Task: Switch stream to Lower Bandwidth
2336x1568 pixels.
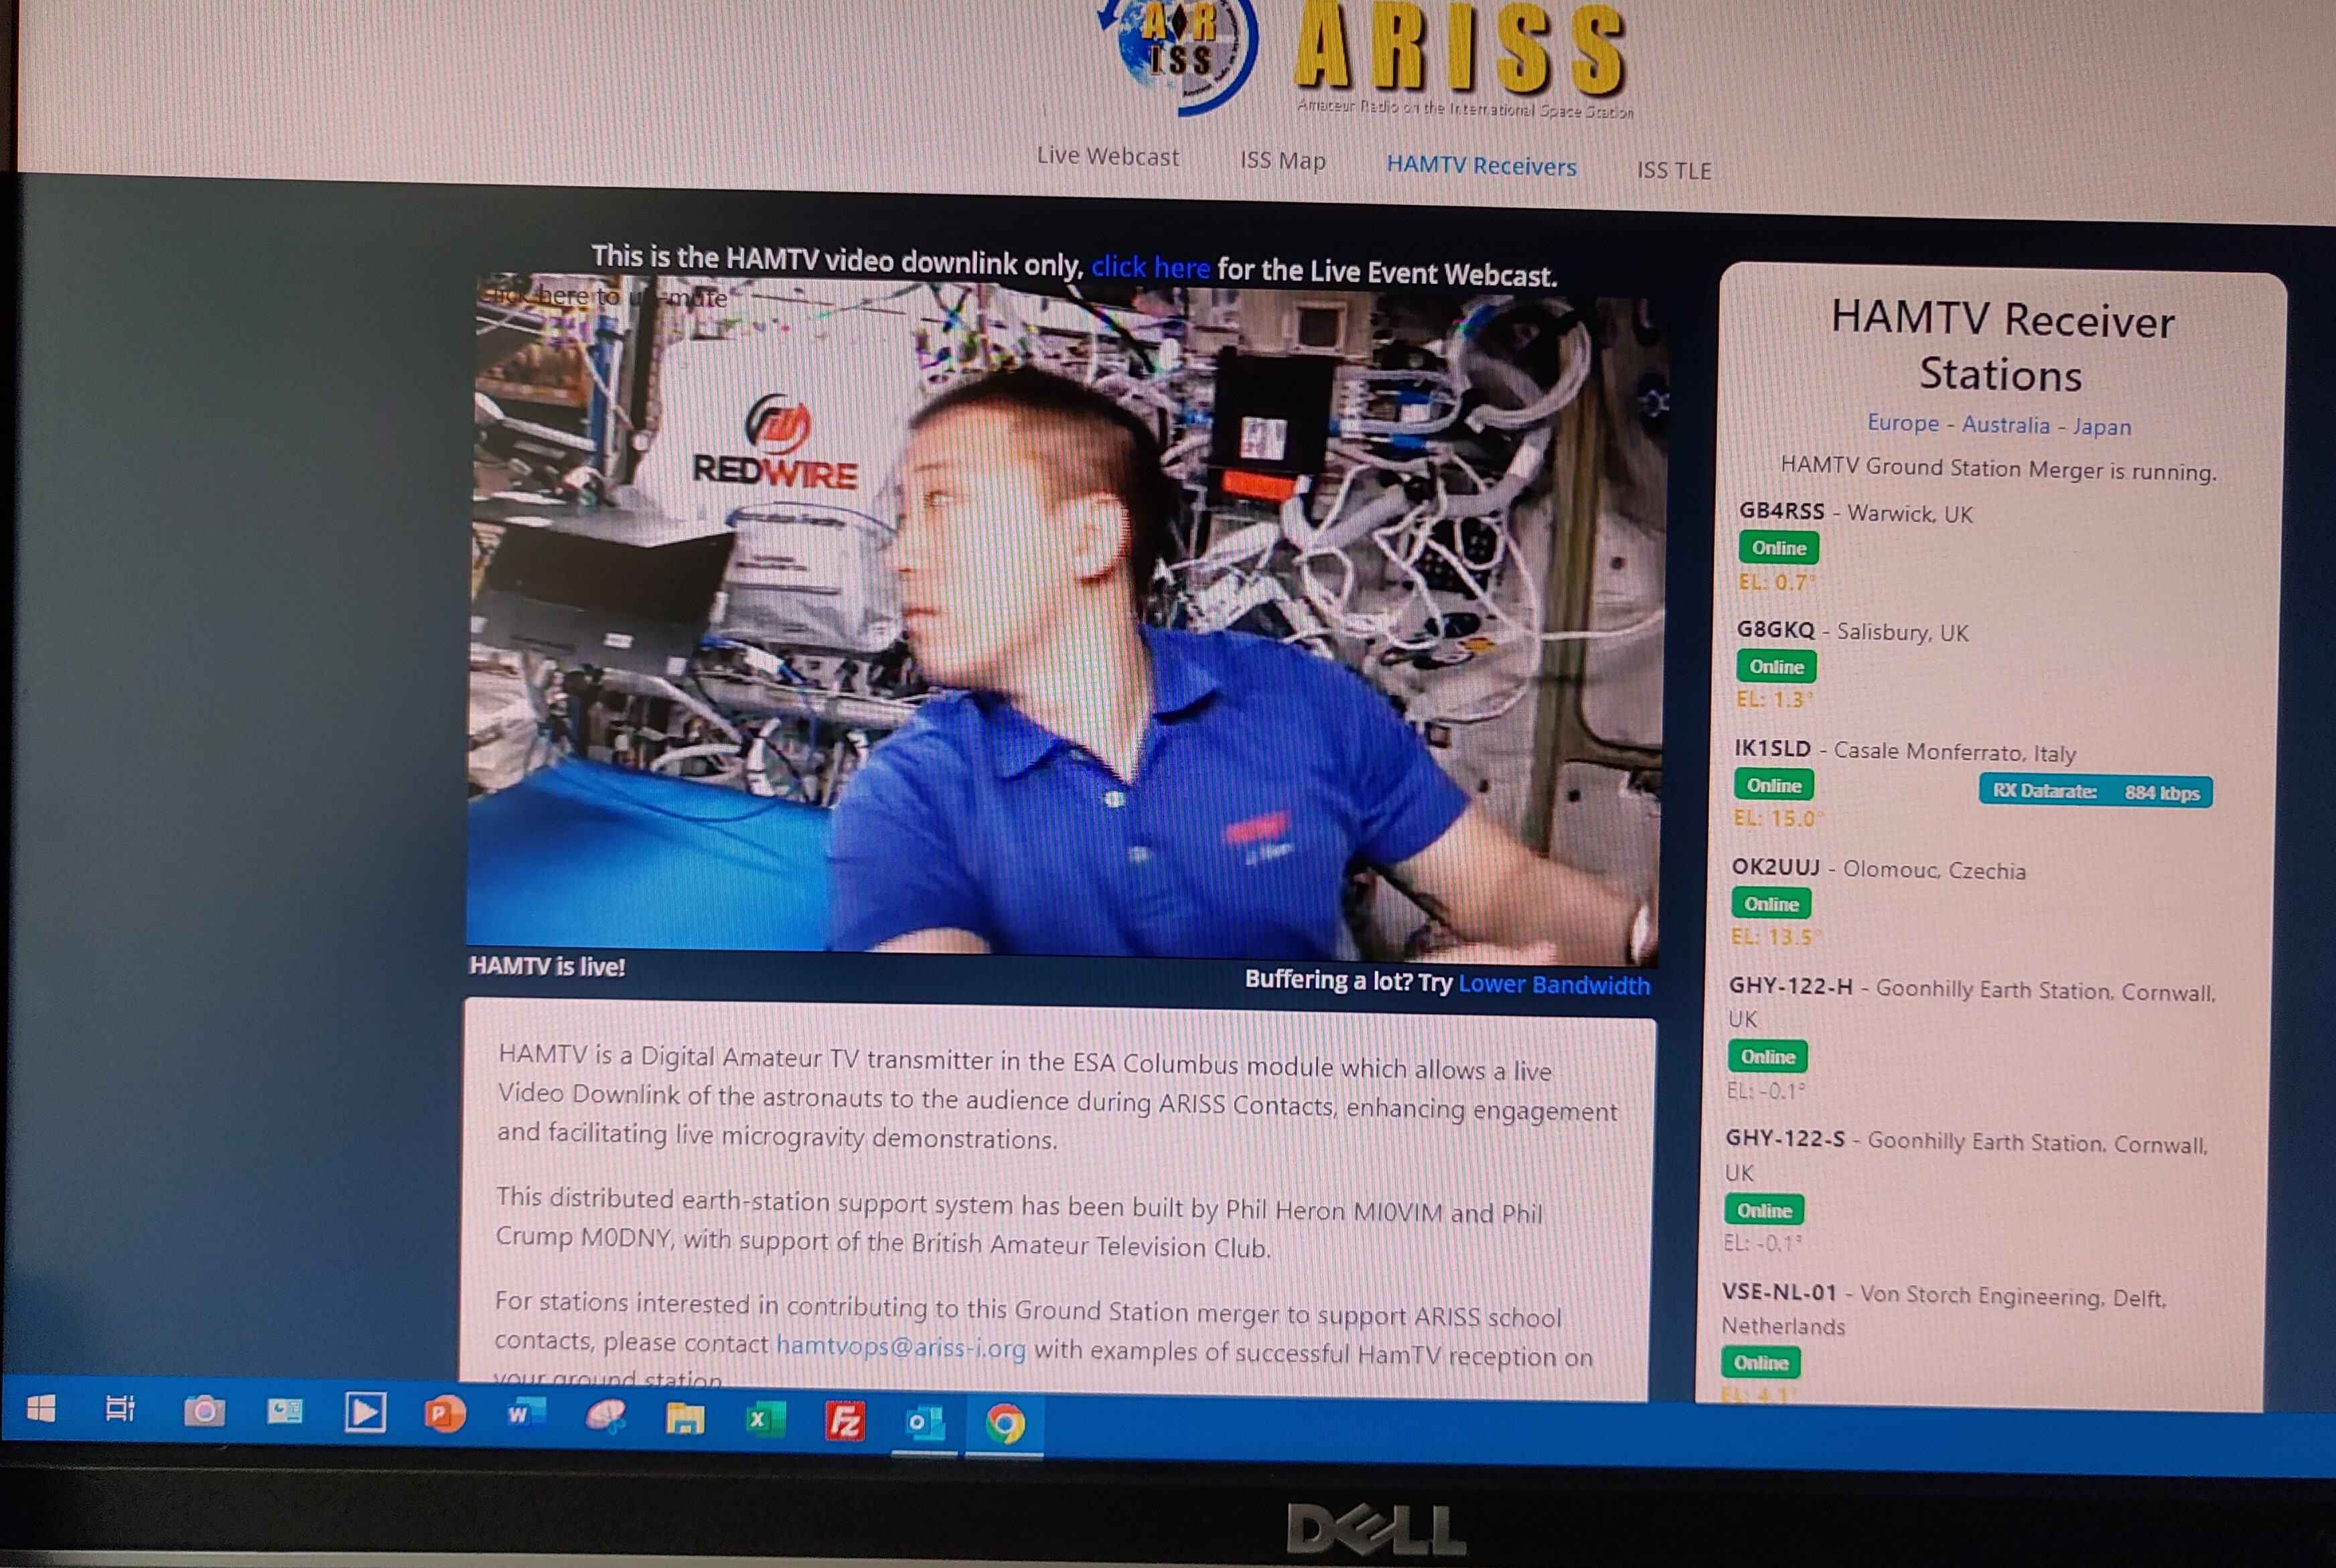Action: 1553,985
